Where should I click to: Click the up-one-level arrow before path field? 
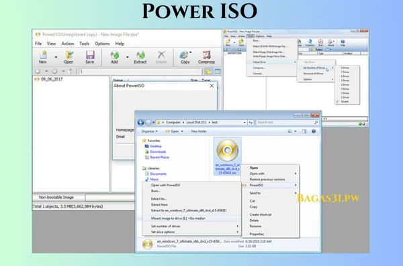click(x=71, y=71)
